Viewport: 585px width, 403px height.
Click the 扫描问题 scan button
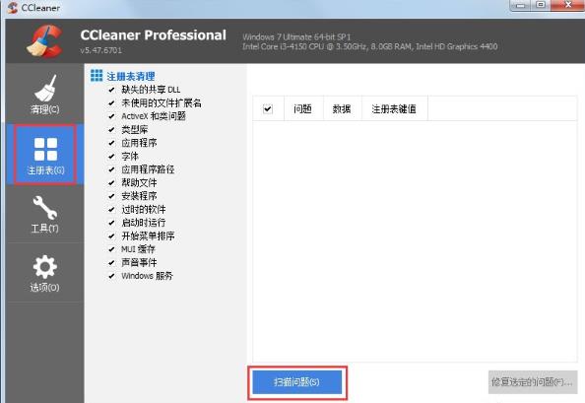pyautogui.click(x=297, y=382)
